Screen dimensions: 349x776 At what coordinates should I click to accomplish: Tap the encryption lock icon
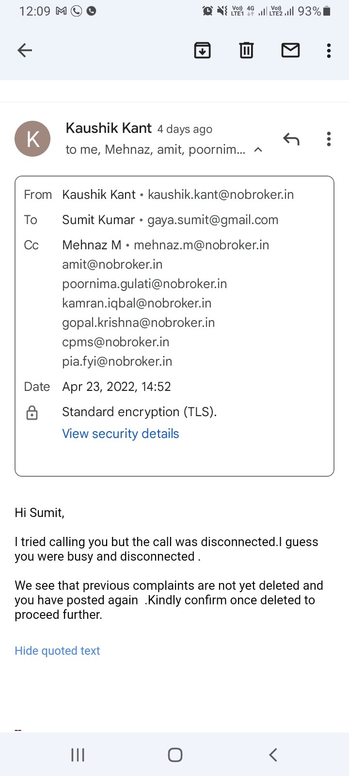click(32, 413)
